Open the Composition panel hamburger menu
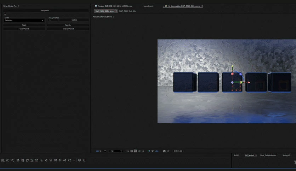The height and width of the screenshot is (171, 296). tap(202, 6)
